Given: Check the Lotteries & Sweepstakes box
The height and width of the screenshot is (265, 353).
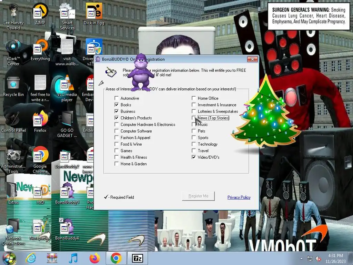Looking at the screenshot, I should 194,111.
